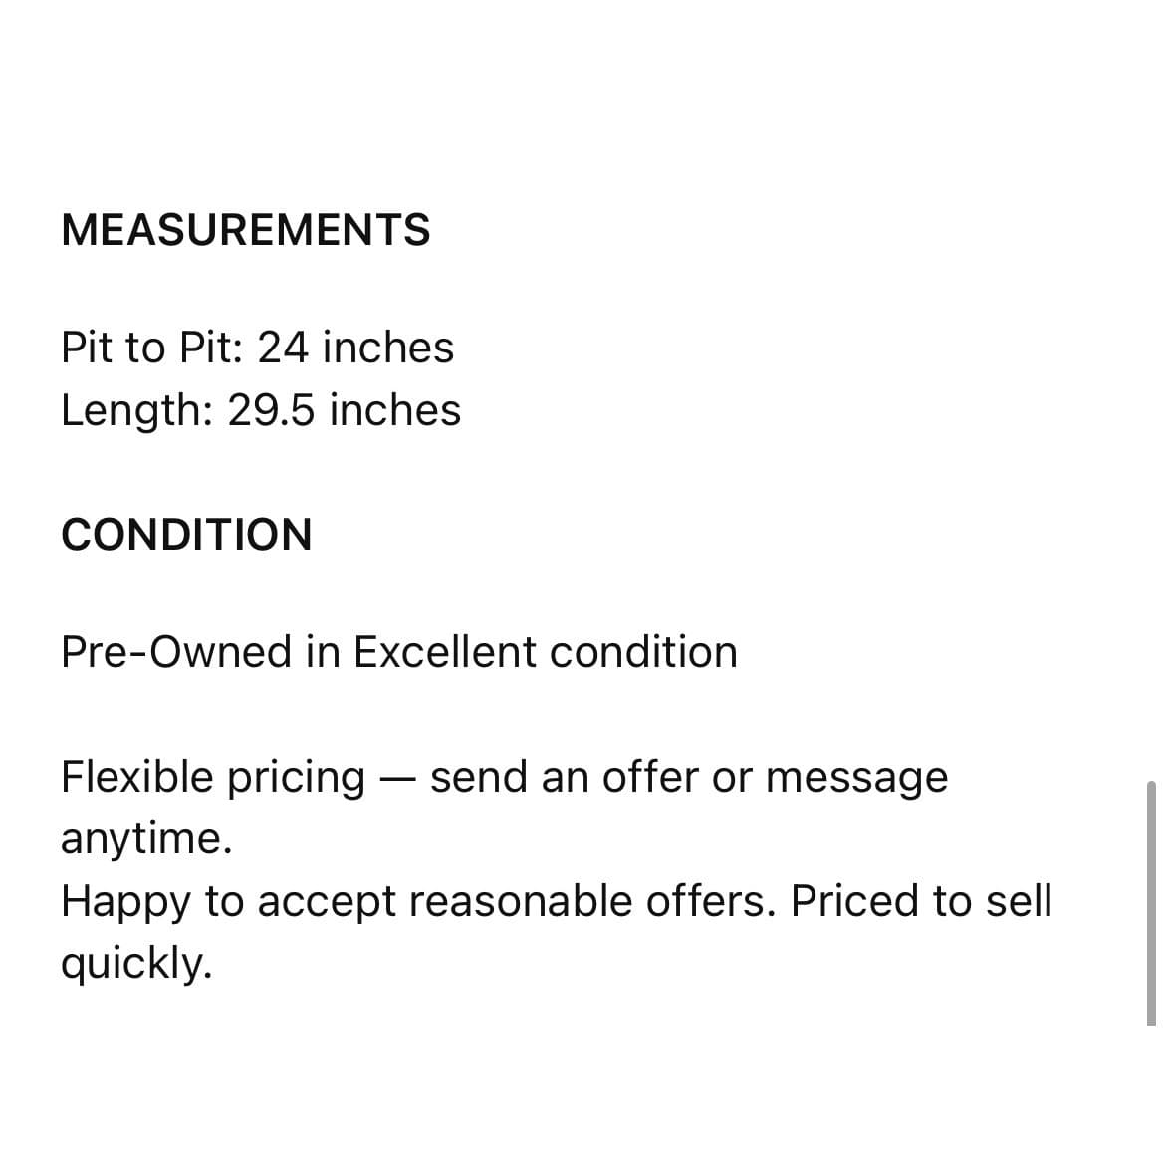Click the '29.5 inches' measurement value
The image size is (1165, 1165).
[345, 411]
